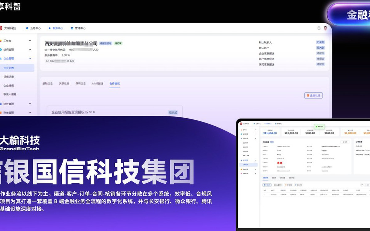Click 待报送 tag beside 账户信息报送
The height and width of the screenshot is (231, 370).
320,59
